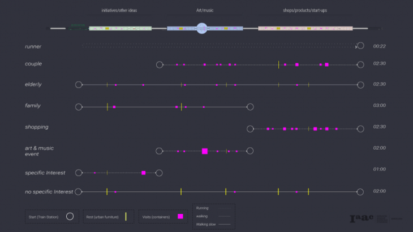Viewport: 413px width, 232px height.
Task: Click the 03:00 duration of the family row
Action: (x=379, y=106)
